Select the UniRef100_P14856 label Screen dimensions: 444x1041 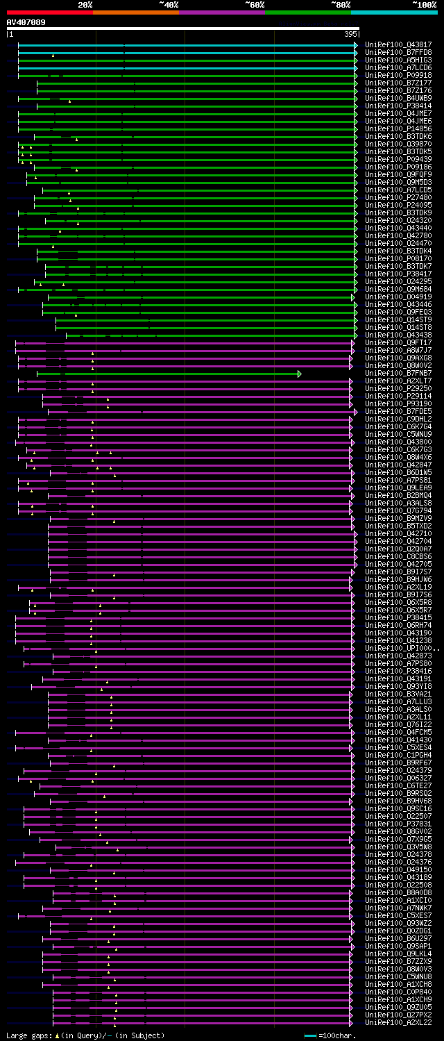399,129
